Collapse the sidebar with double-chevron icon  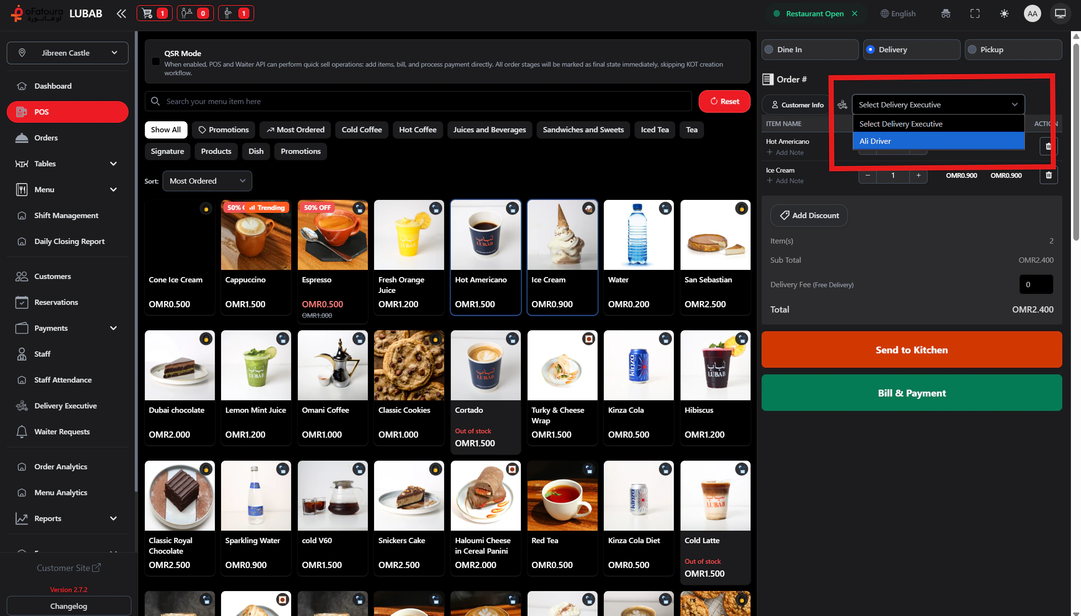tap(121, 13)
